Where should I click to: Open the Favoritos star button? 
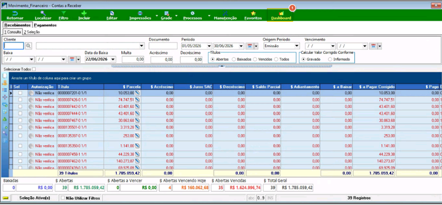[253, 16]
